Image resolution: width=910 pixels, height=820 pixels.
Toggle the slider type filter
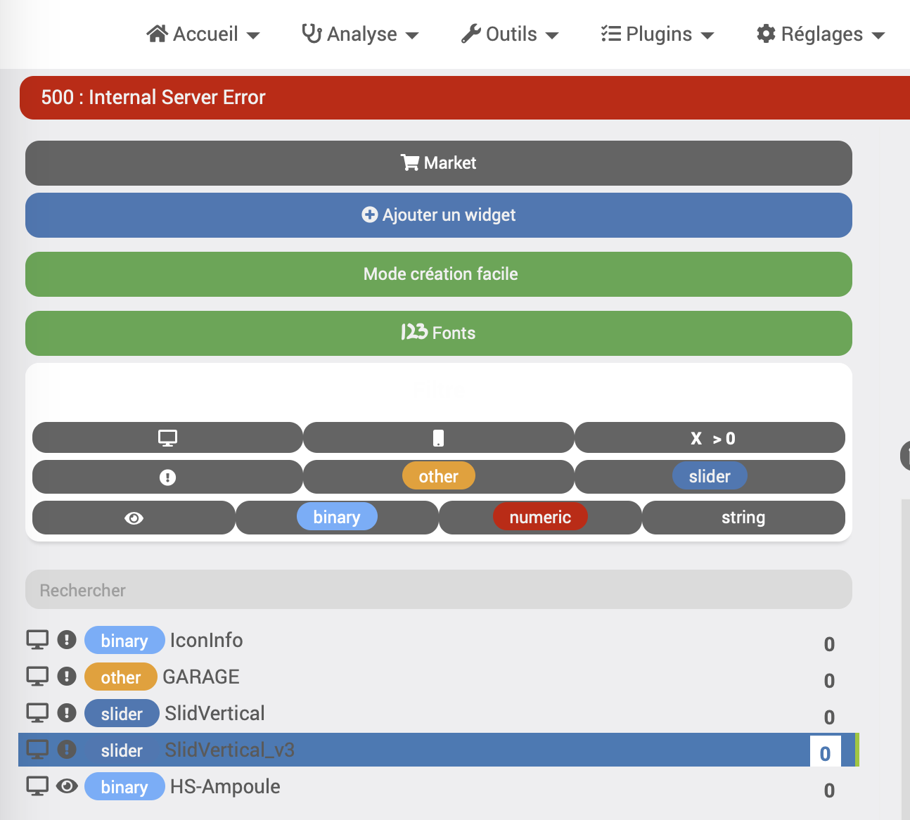point(710,477)
